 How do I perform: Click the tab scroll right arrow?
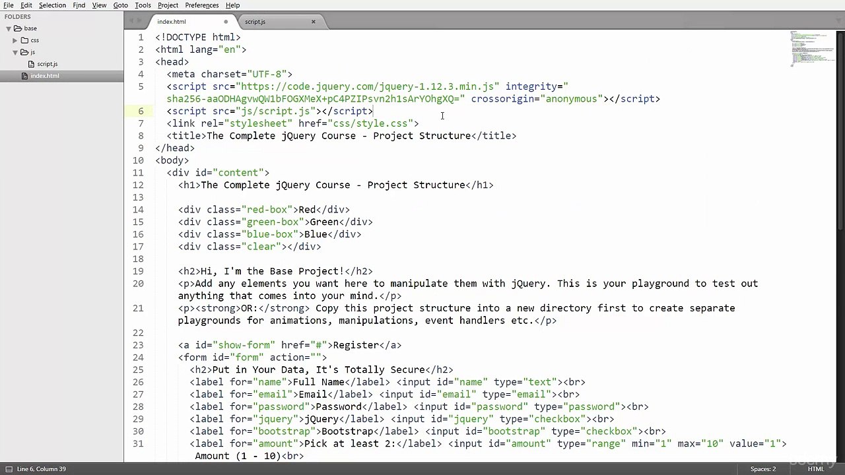tap(139, 21)
